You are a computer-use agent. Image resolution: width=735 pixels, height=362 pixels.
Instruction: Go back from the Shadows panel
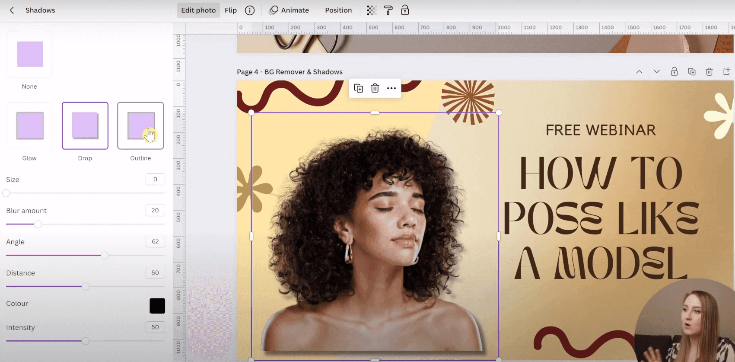[x=12, y=10]
